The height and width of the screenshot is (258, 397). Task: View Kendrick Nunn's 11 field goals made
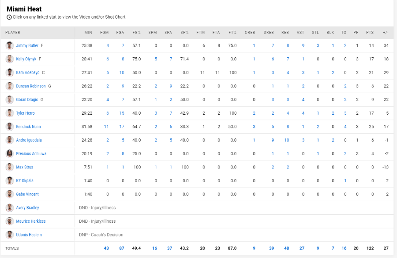tap(106, 127)
